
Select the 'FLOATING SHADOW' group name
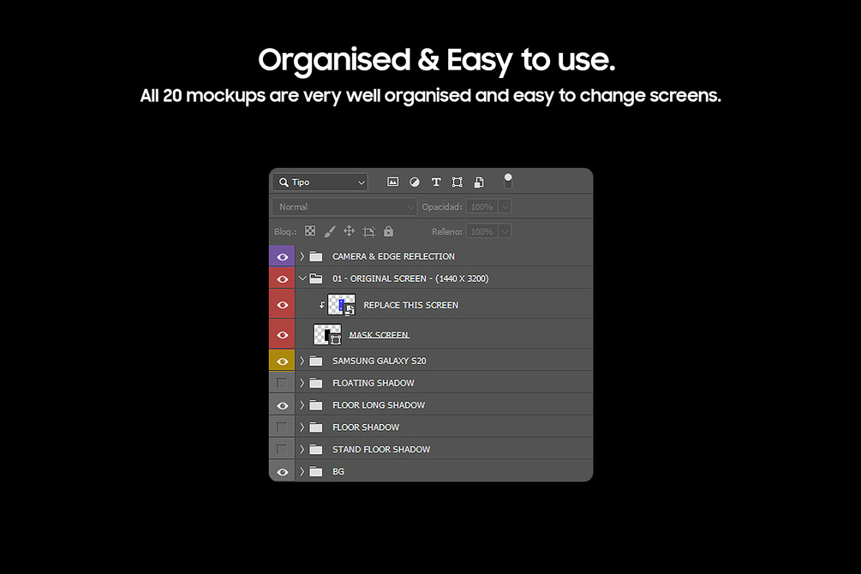(374, 383)
